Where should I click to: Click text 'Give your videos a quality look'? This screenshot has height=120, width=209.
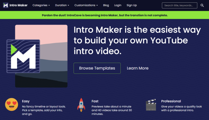pyautogui.click(x=181, y=106)
